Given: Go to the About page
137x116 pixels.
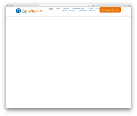Looking at the screenshot, I should coord(58,9).
